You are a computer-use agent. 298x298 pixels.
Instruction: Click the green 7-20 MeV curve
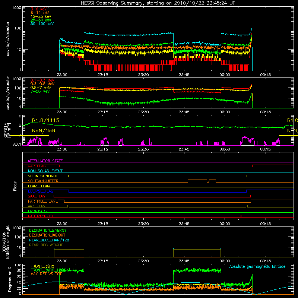coord(156,101)
